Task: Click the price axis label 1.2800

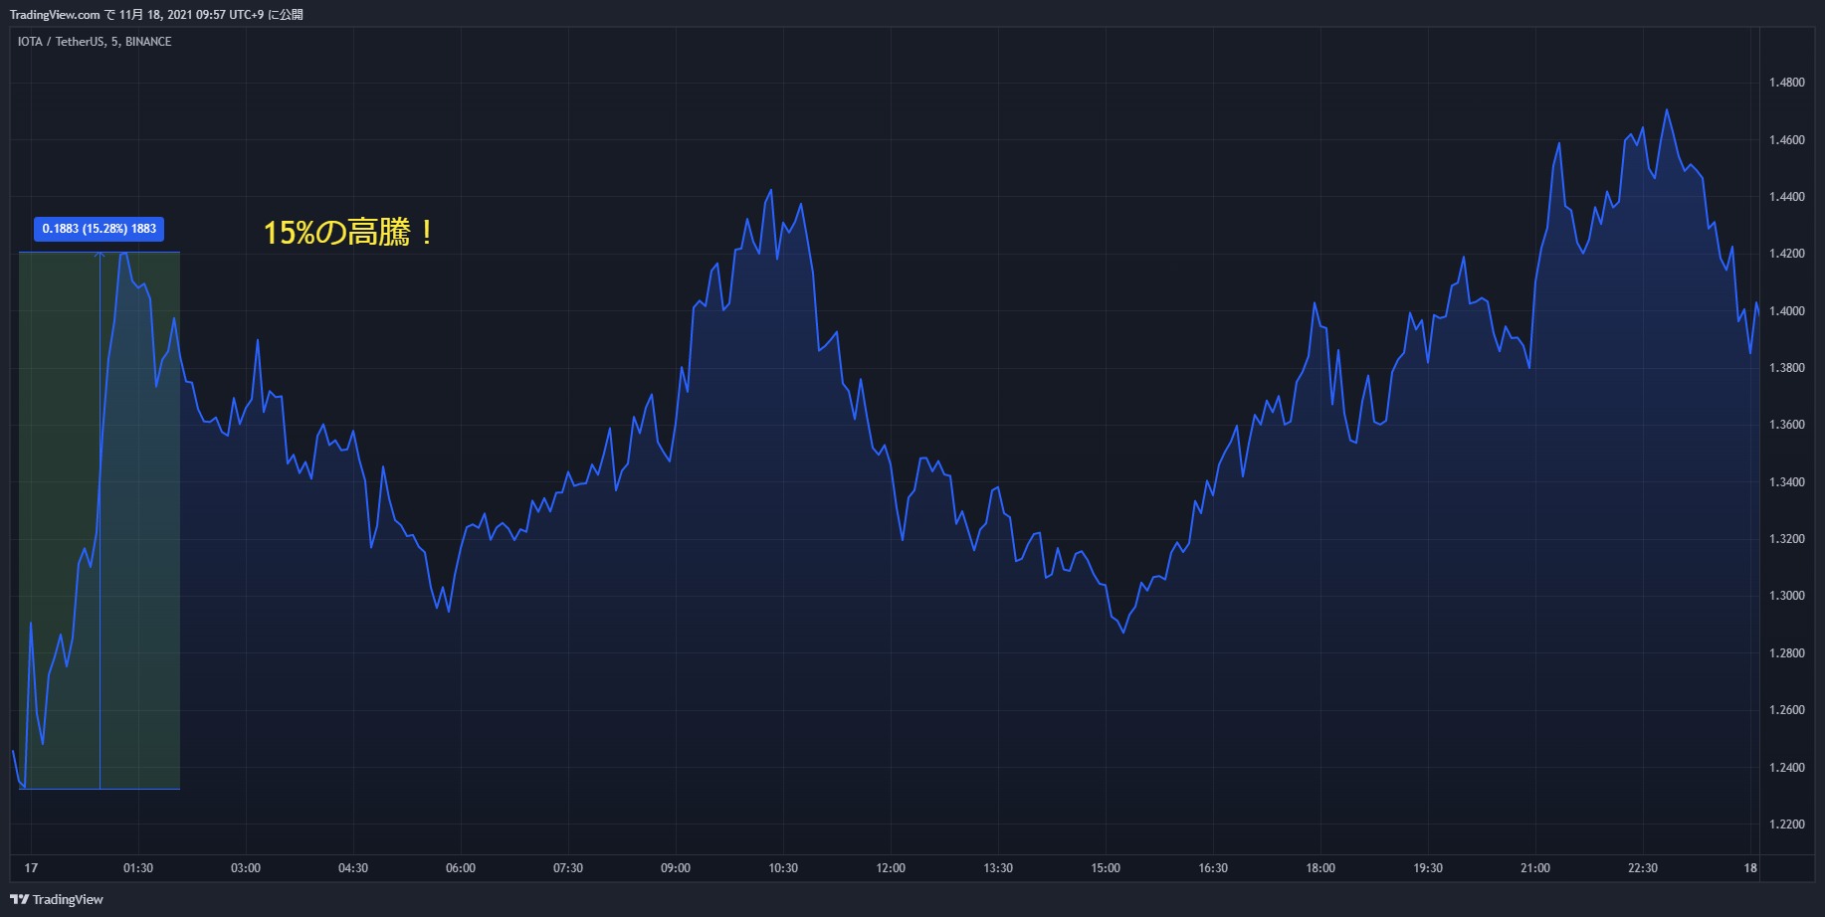Action: coord(1787,653)
